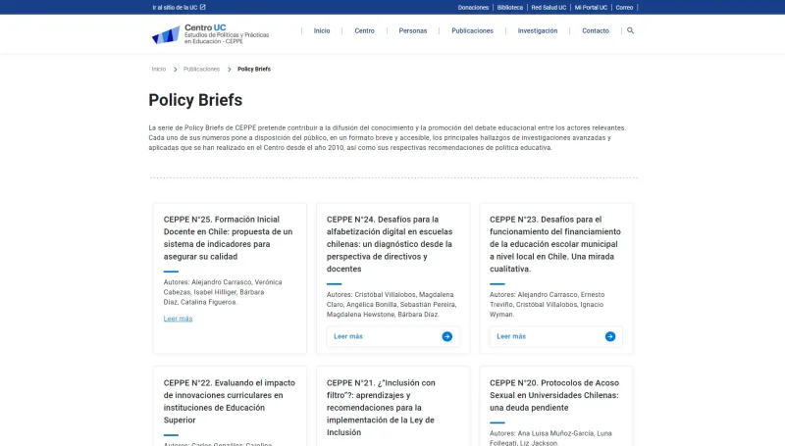Click the Publicaciones breadcrumb
The height and width of the screenshot is (446, 785).
[x=201, y=69]
